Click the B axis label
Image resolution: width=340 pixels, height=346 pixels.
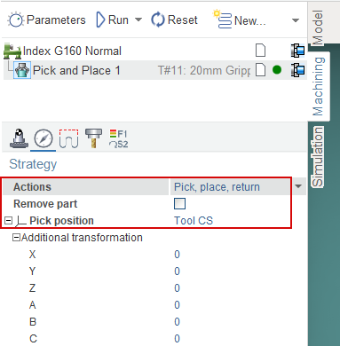33,322
